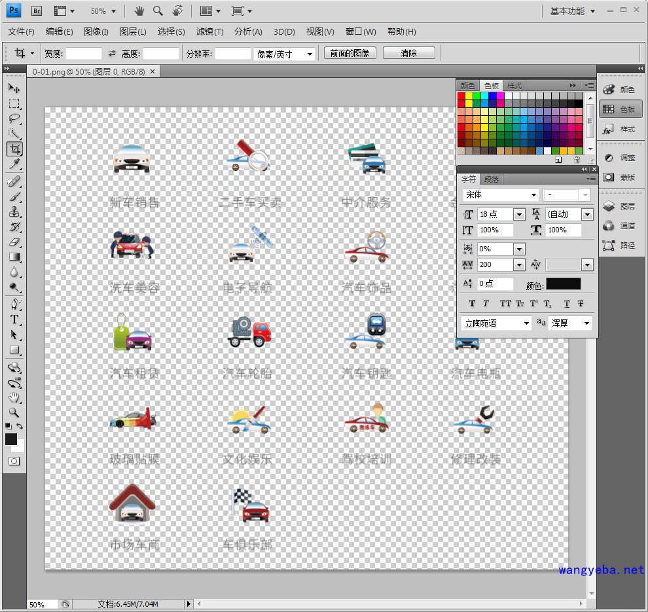The width and height of the screenshot is (648, 612).
Task: Select the Eraser tool
Action: point(14,242)
